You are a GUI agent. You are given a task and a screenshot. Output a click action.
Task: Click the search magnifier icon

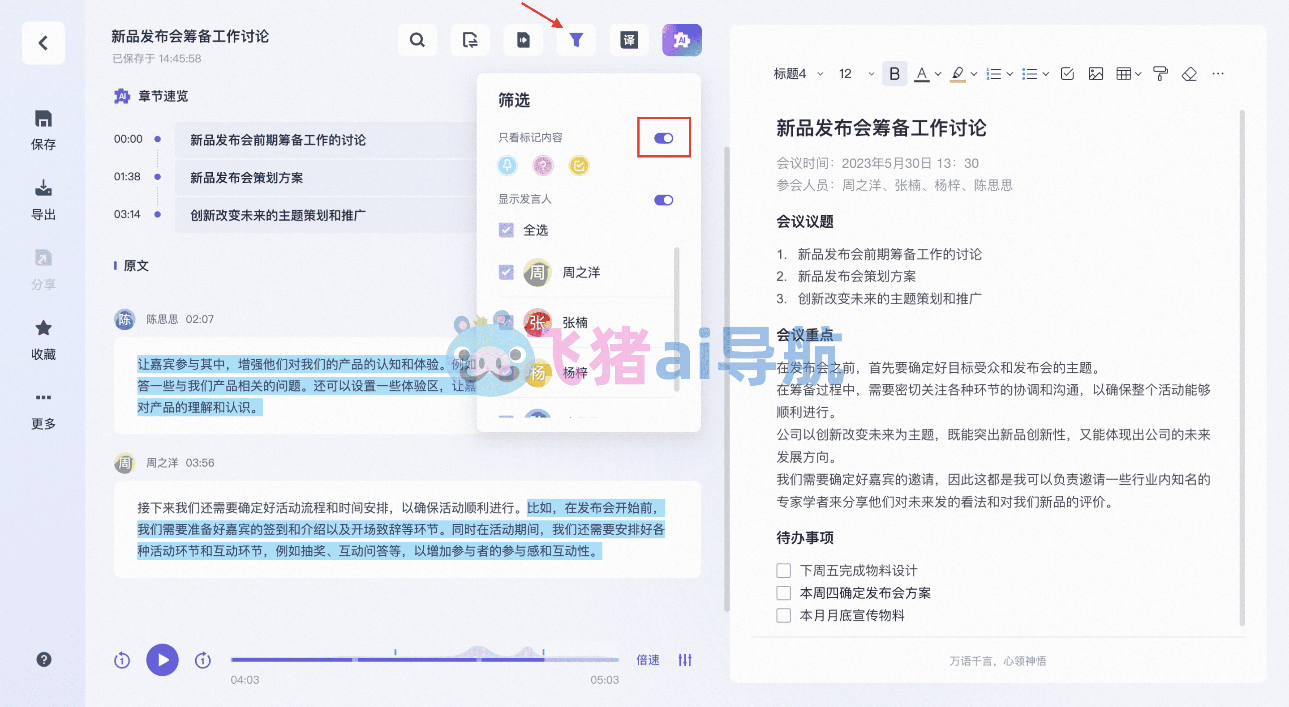(x=417, y=40)
